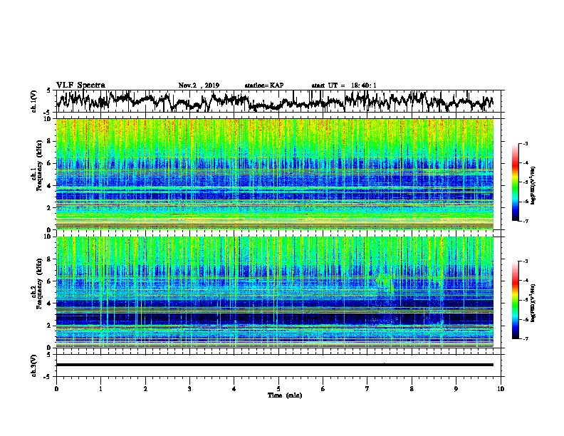This screenshot has width=564, height=436.
Task: Click time-axis tick label "3"
Action: [x=189, y=389]
